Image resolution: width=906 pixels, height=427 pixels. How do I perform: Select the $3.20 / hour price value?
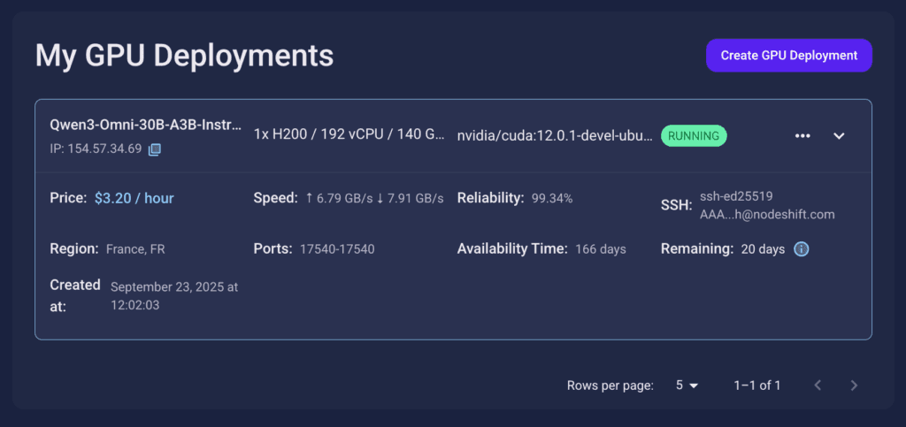[x=134, y=198]
